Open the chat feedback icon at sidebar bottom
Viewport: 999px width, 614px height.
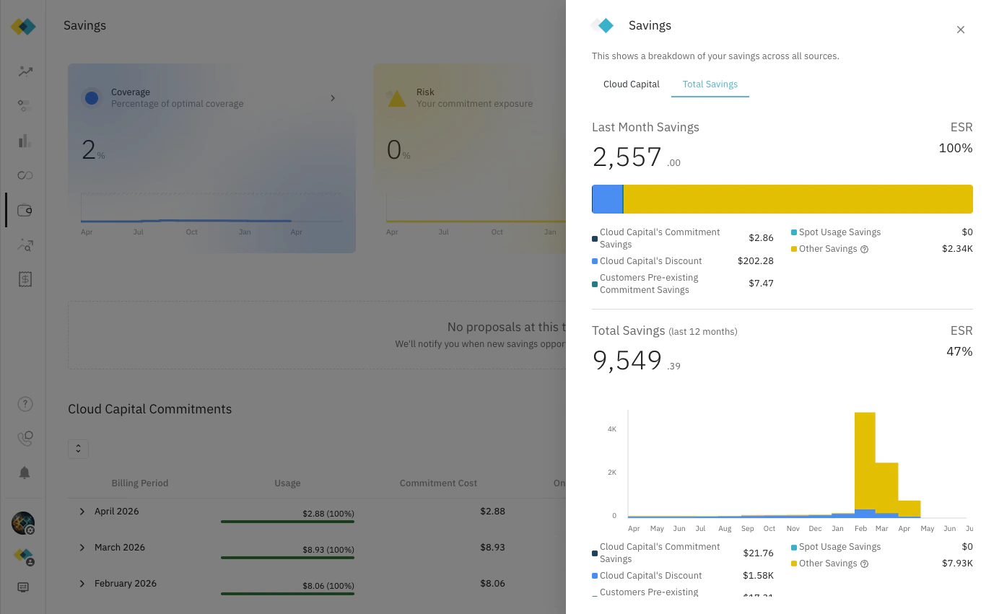[23, 587]
